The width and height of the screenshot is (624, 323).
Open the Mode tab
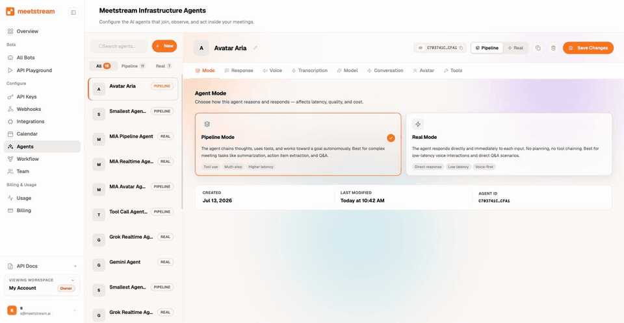[205, 70]
